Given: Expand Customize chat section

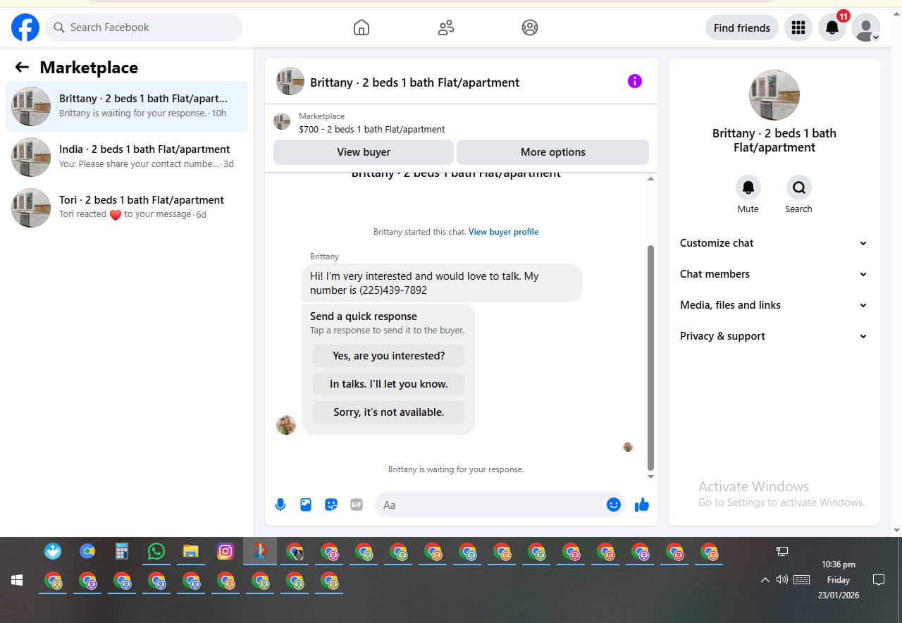Looking at the screenshot, I should (774, 243).
